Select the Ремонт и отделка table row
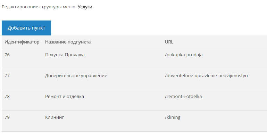 coord(134,100)
